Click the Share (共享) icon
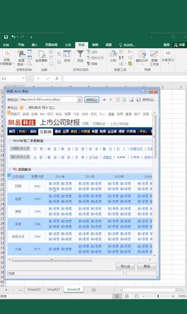 pos(179,45)
